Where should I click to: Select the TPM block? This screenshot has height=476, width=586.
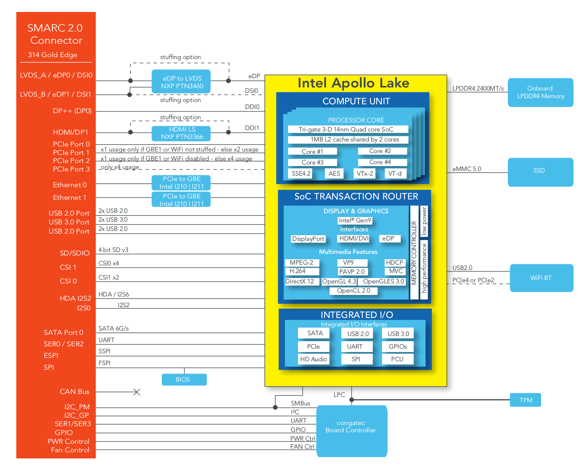point(525,400)
